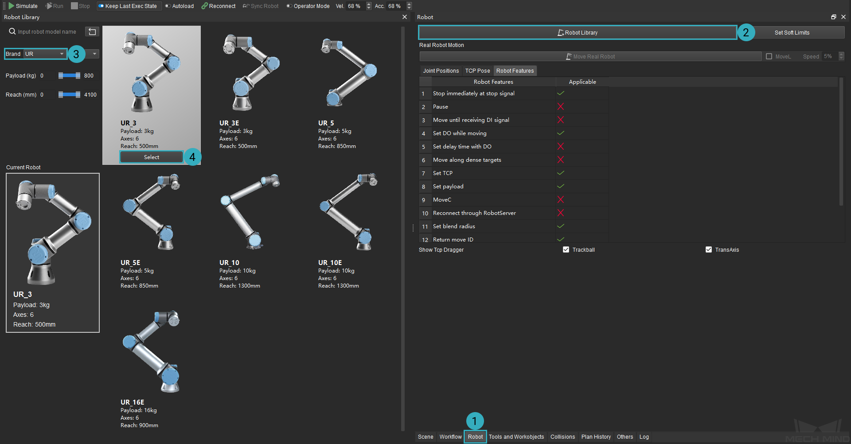Switch to Robot Features tab
Screen dimensions: 851x444
(515, 71)
